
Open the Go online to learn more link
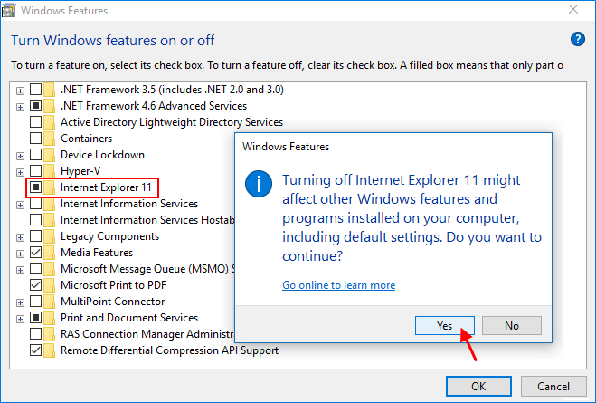tap(338, 285)
